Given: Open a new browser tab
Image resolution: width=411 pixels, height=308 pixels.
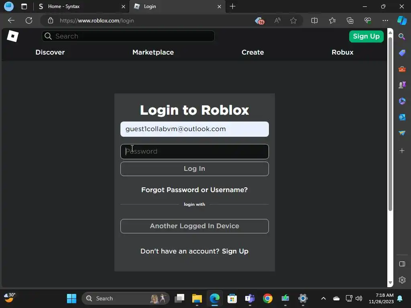Looking at the screenshot, I should pos(232,6).
